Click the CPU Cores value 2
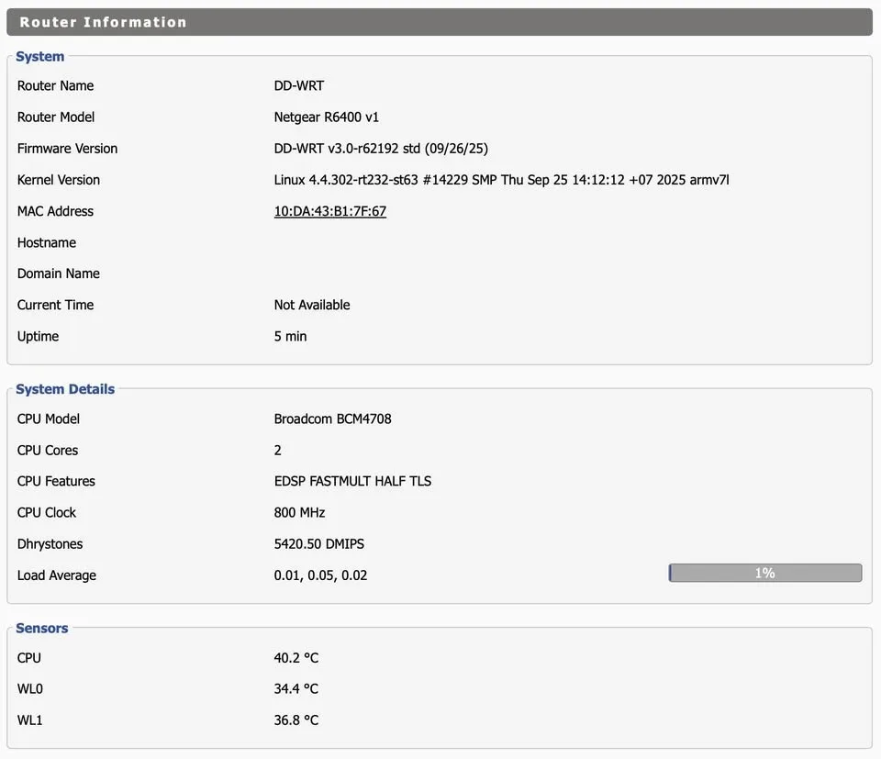 click(276, 450)
